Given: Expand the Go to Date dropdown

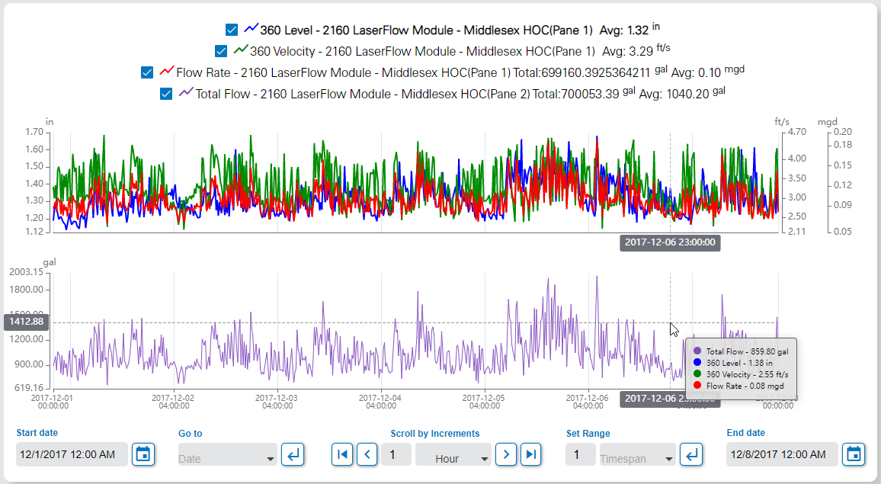Looking at the screenshot, I should click(226, 459).
